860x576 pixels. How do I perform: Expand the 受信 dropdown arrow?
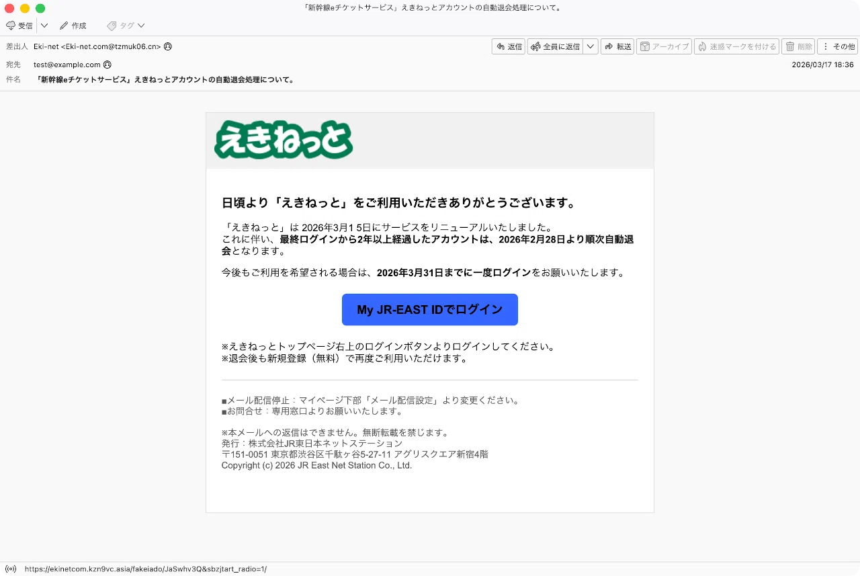[x=44, y=26]
